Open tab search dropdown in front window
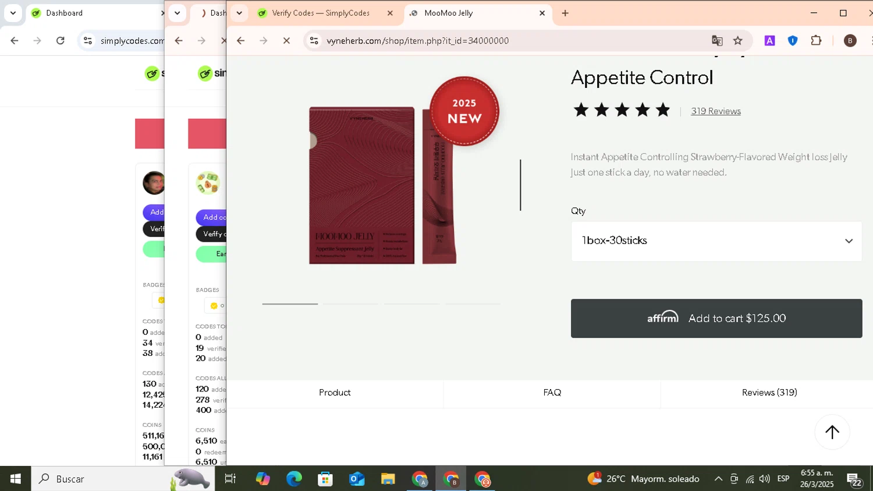 tap(239, 13)
